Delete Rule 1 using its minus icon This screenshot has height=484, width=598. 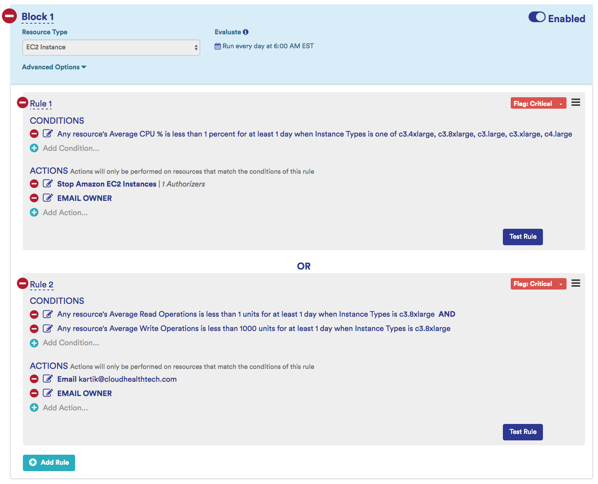click(x=23, y=103)
